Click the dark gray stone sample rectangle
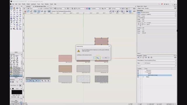This screenshot has height=105, width=187. [x=101, y=79]
